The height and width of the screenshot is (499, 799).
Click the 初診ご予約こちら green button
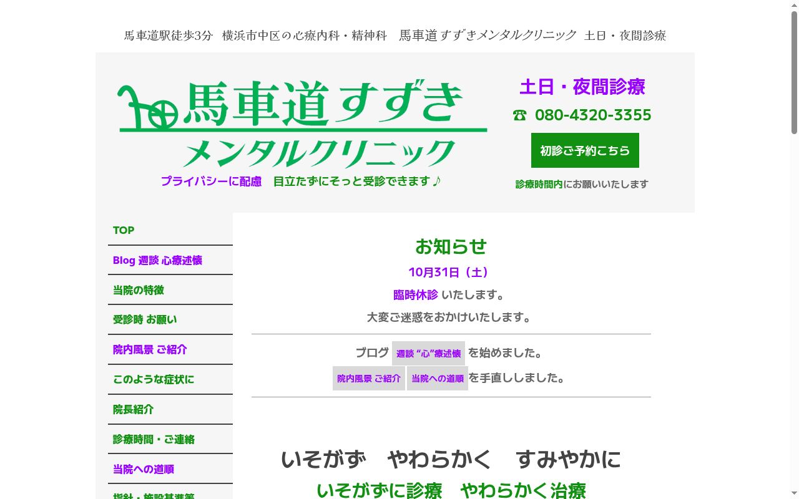click(x=585, y=150)
